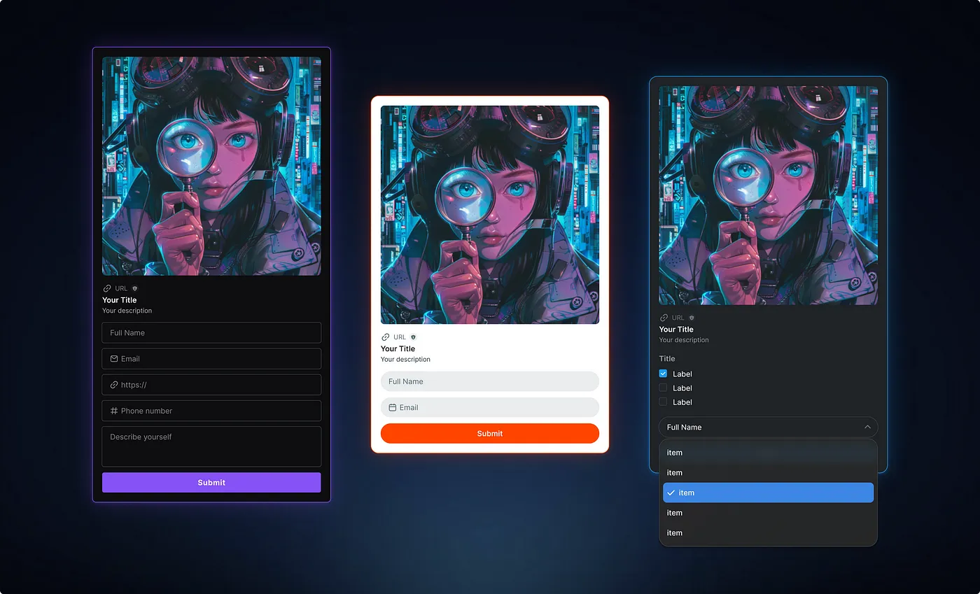Click the envelope icon in the purple card Email field

click(x=114, y=359)
